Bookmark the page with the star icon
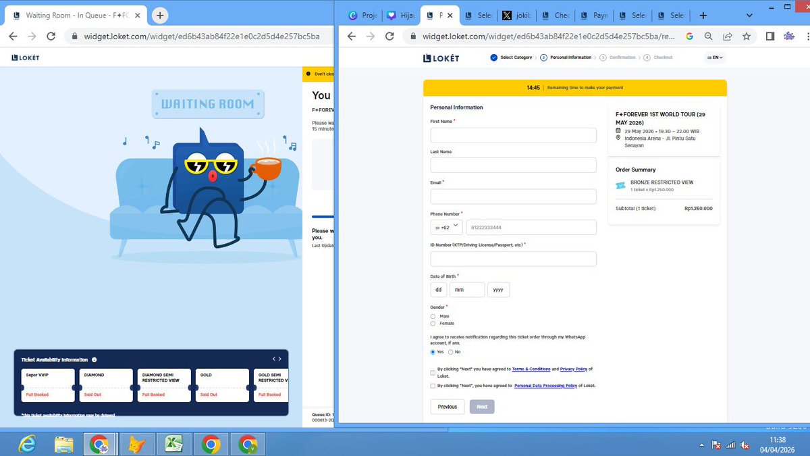The image size is (810, 456). [x=746, y=36]
